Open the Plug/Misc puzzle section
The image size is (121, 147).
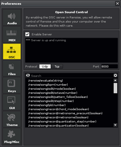click(12, 136)
